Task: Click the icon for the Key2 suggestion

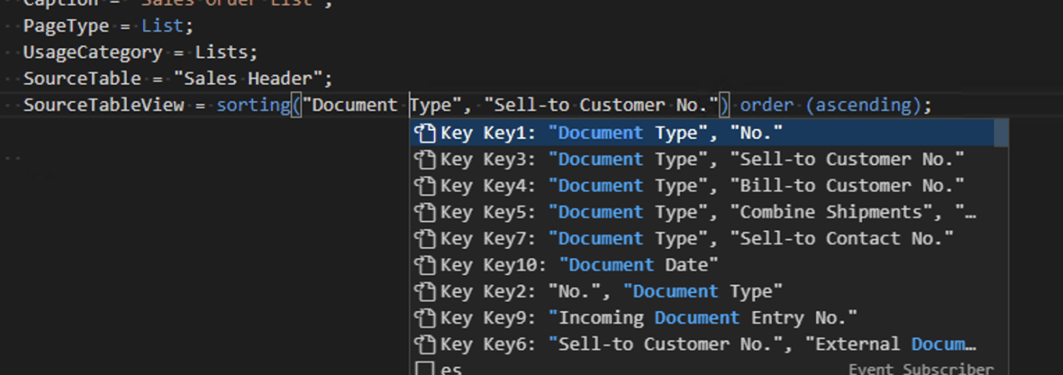Action: coord(426,291)
